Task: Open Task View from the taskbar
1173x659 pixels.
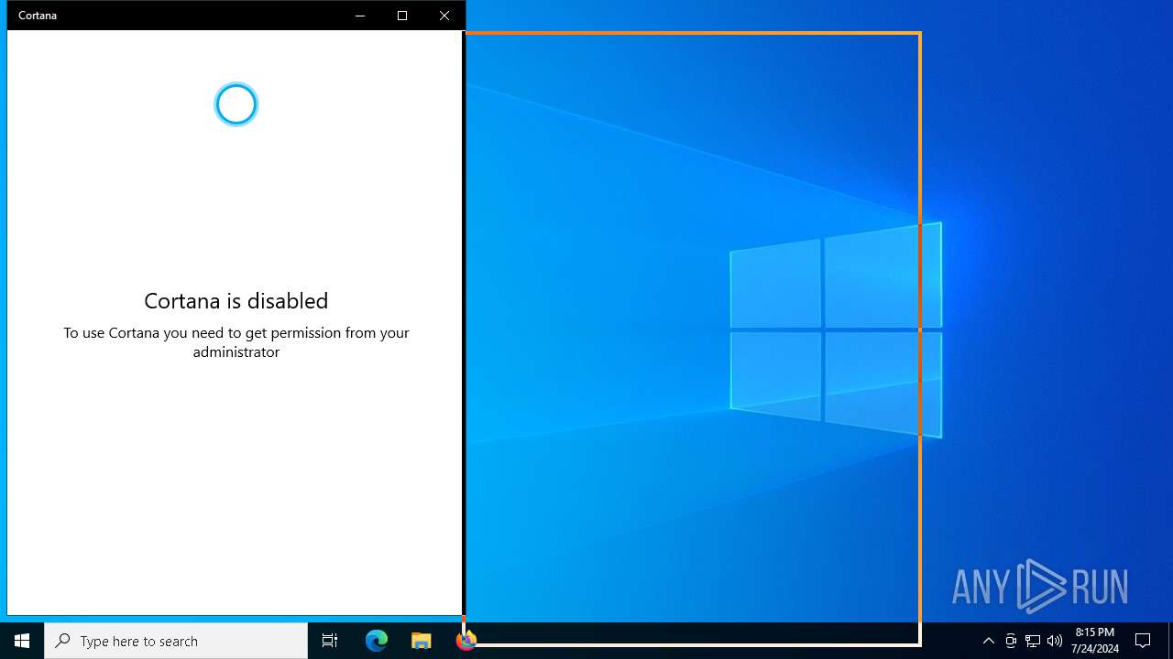Action: [x=330, y=641]
